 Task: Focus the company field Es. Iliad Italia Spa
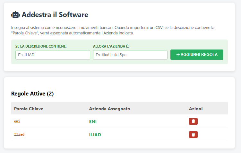(130, 55)
